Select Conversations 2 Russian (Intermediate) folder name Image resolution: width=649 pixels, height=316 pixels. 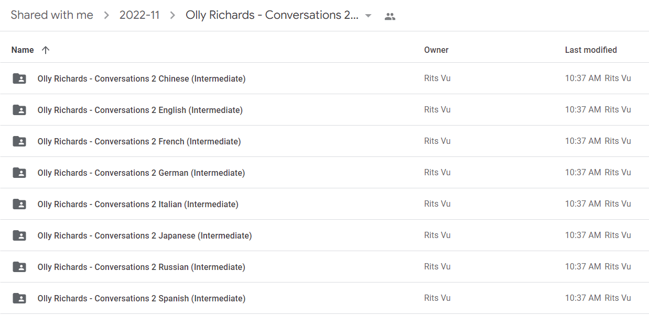(141, 267)
